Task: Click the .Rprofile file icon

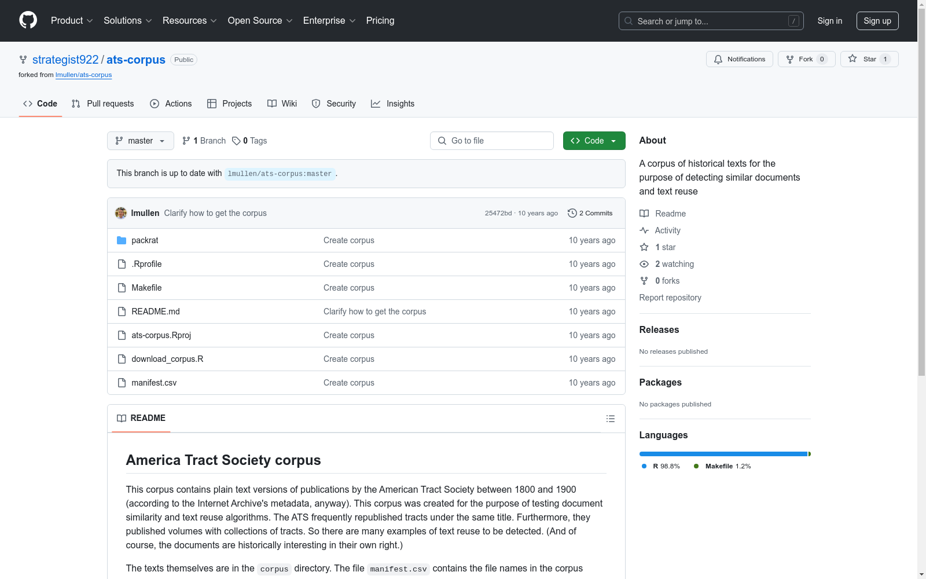Action: pos(122,264)
